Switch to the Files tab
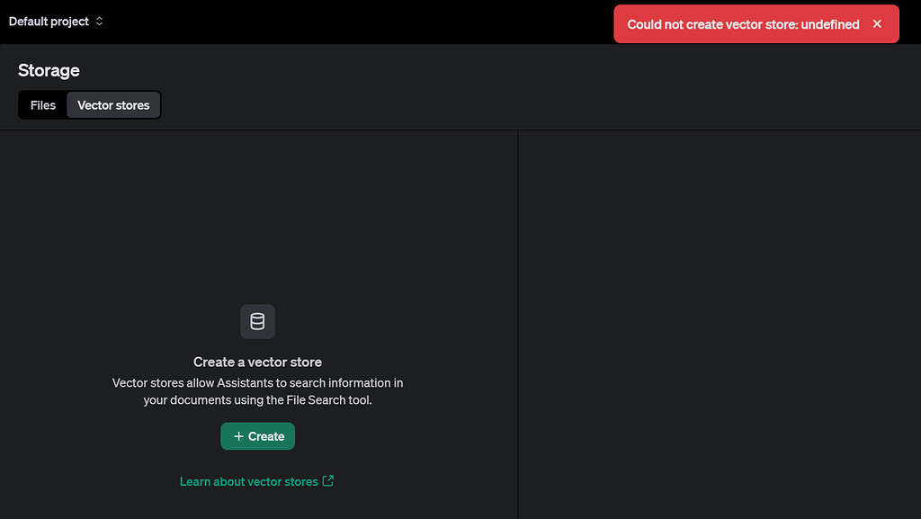Screen dimensions: 921x519 pyautogui.click(x=43, y=105)
